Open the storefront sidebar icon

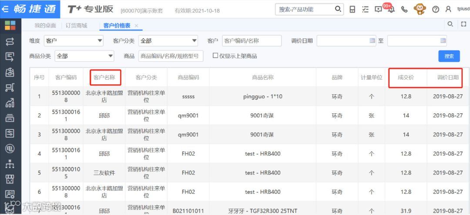click(10, 179)
